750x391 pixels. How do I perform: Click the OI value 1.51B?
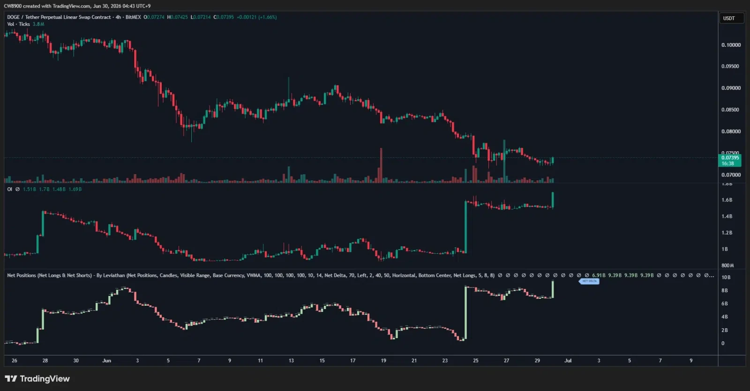pos(30,189)
